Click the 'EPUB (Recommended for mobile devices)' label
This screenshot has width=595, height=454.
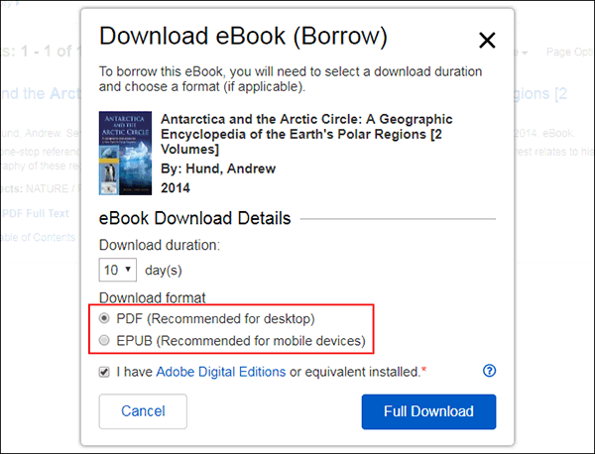coord(241,341)
